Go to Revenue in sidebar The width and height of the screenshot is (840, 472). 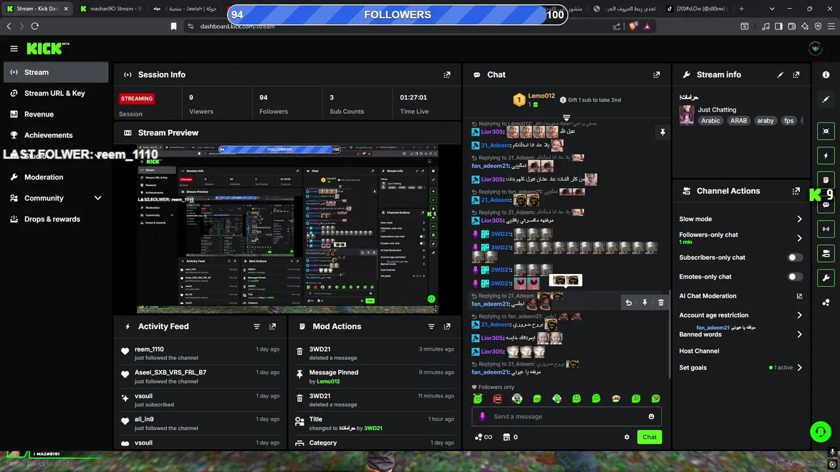click(56, 114)
